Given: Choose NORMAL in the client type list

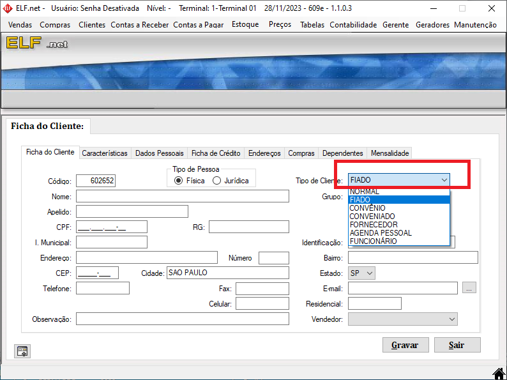Looking at the screenshot, I should click(x=399, y=192).
